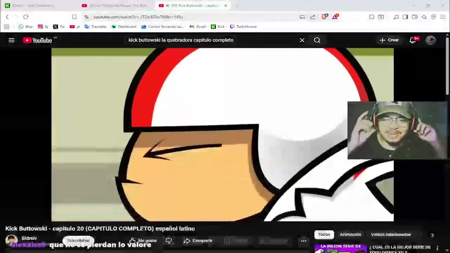This screenshot has height=253, width=450.
Task: Share the video with Compartir
Action: pos(198,241)
